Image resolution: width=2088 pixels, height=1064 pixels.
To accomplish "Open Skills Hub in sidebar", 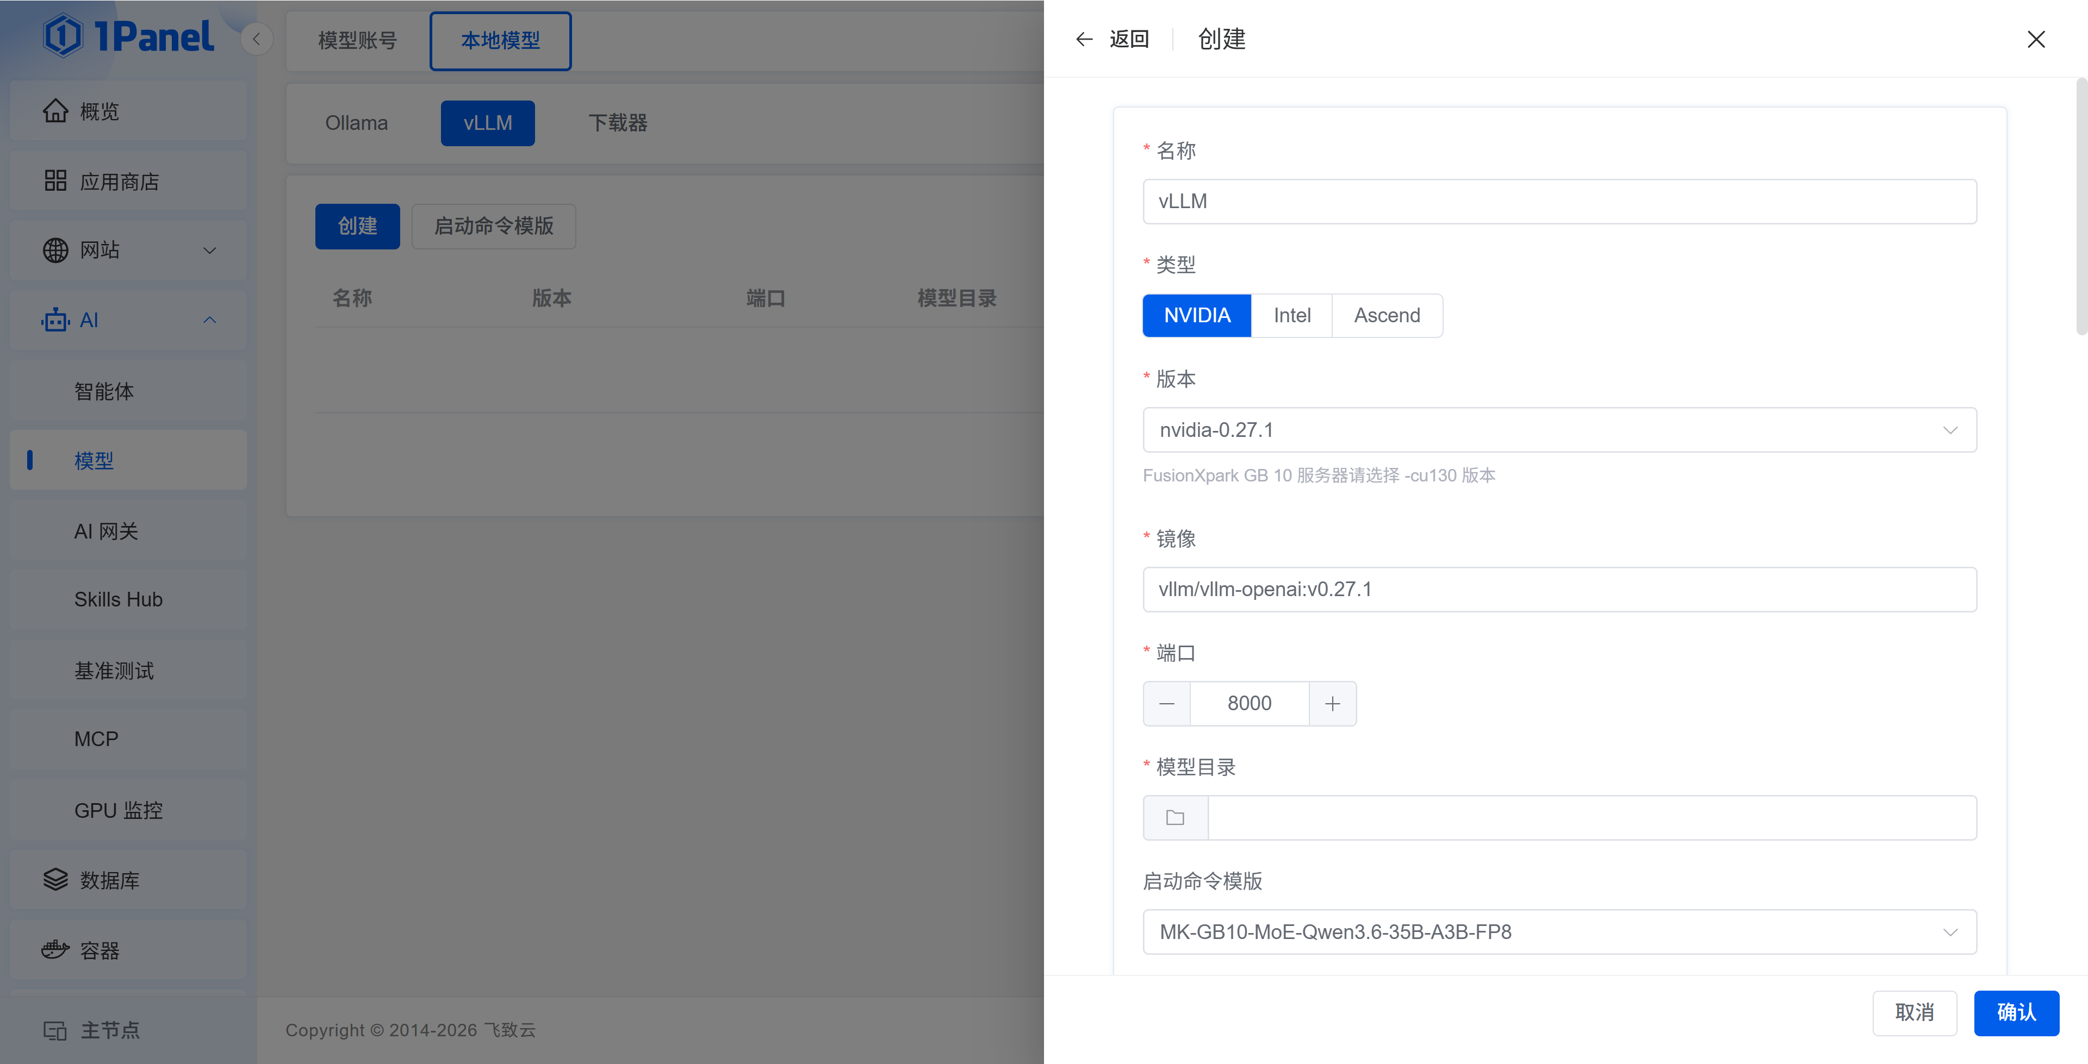I will pyautogui.click(x=128, y=600).
